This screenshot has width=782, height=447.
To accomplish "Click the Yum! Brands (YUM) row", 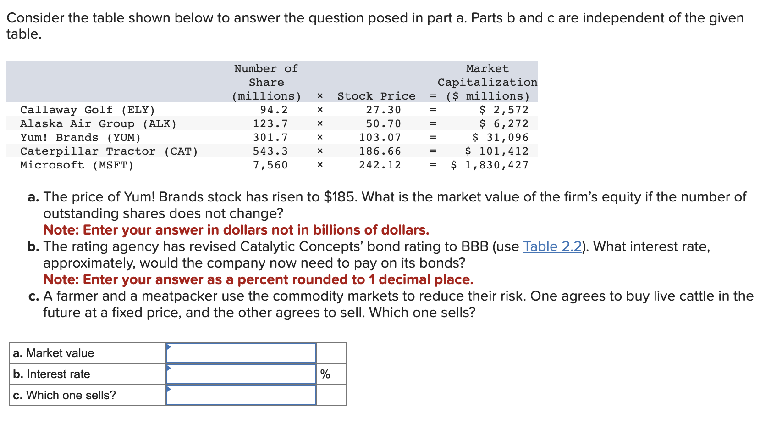I will tap(80, 137).
